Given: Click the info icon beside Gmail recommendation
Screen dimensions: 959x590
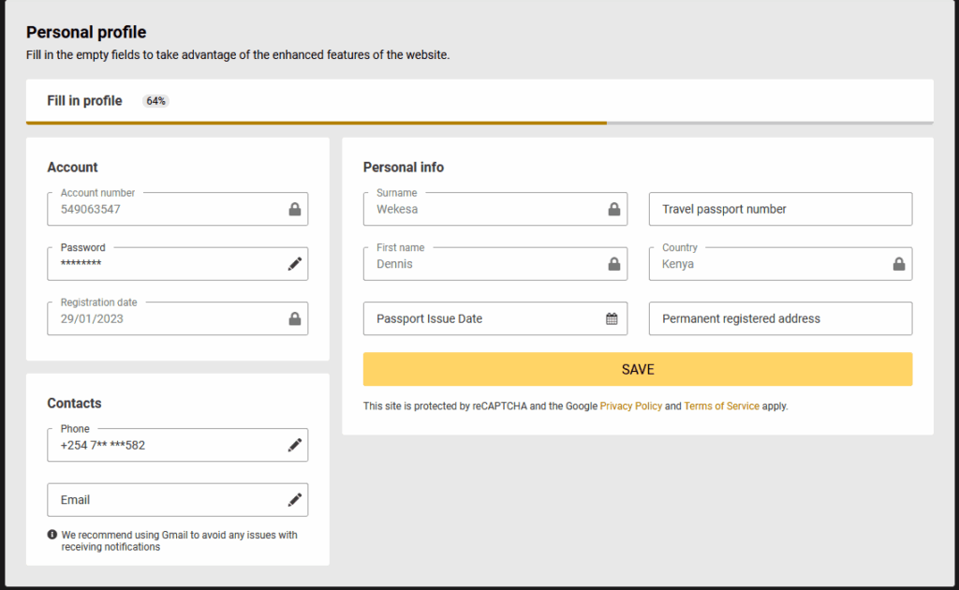Looking at the screenshot, I should click(52, 535).
